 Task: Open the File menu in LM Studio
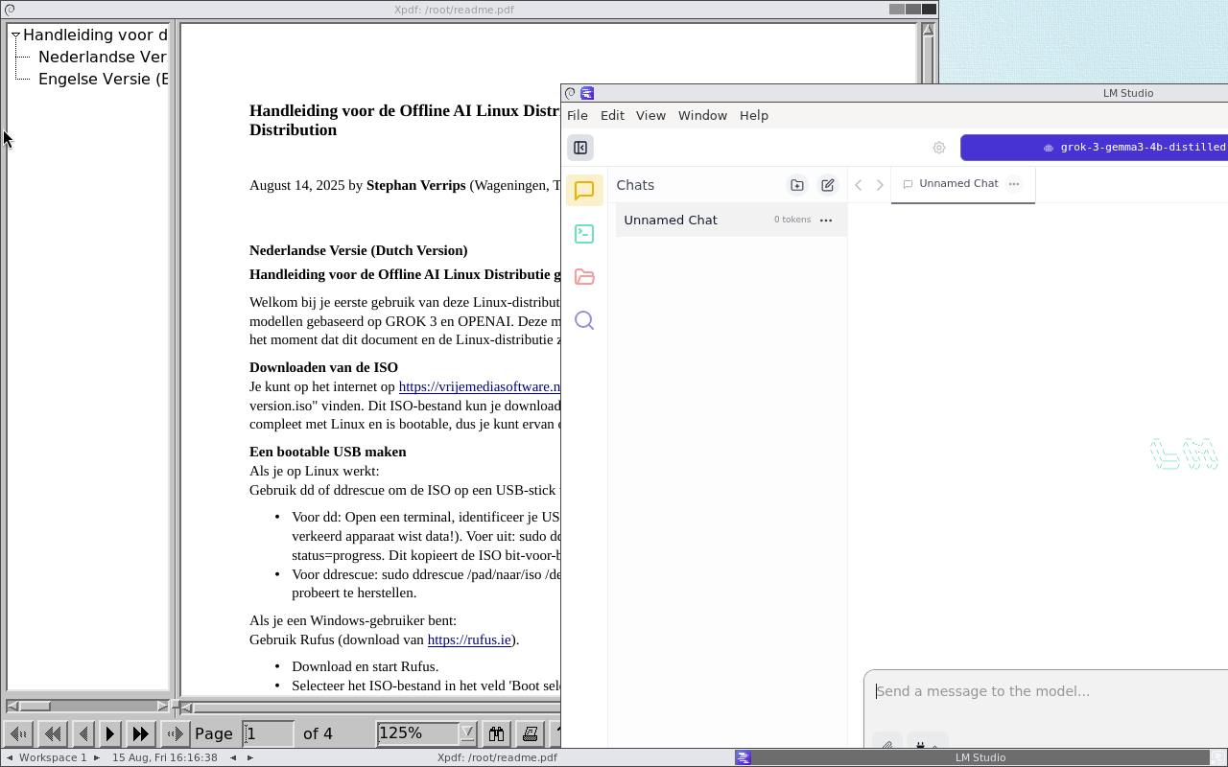point(578,115)
